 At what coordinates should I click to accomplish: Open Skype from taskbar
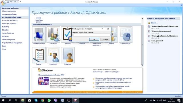[x=36, y=100]
